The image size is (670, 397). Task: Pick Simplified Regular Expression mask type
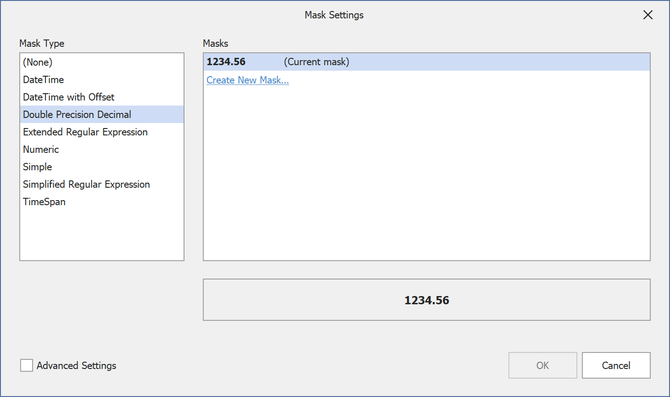click(x=86, y=184)
